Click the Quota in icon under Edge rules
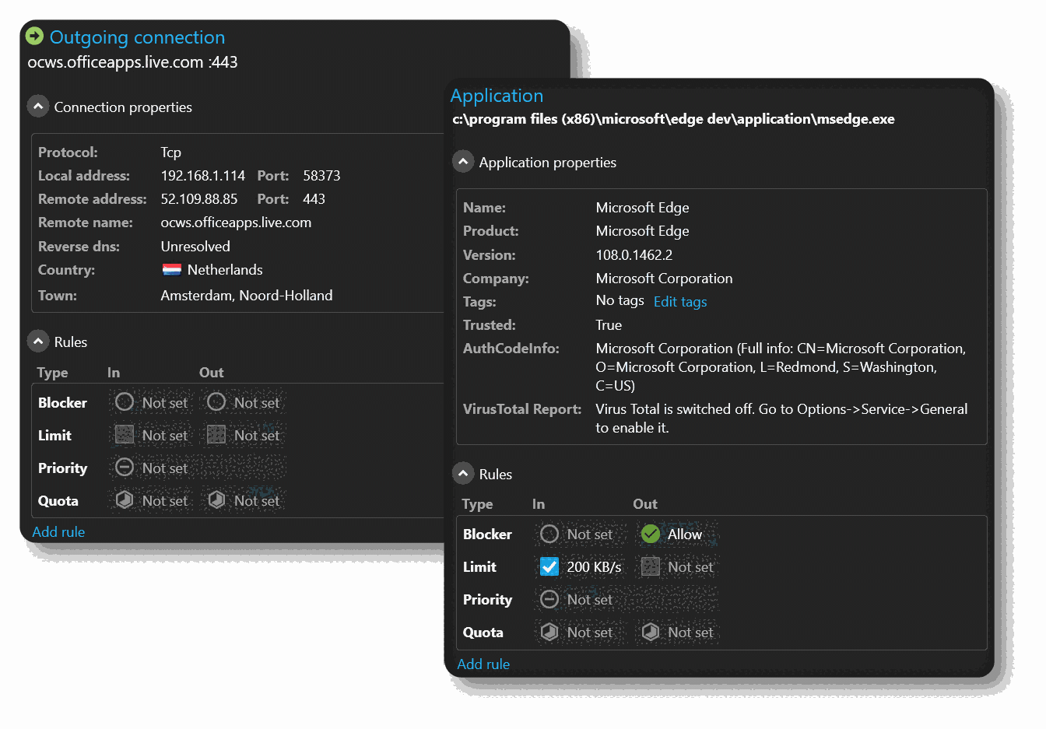 (x=549, y=632)
